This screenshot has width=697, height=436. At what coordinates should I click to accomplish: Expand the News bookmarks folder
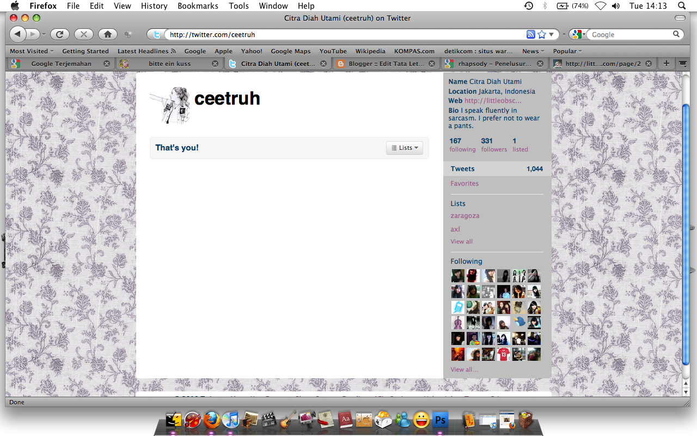(x=533, y=51)
